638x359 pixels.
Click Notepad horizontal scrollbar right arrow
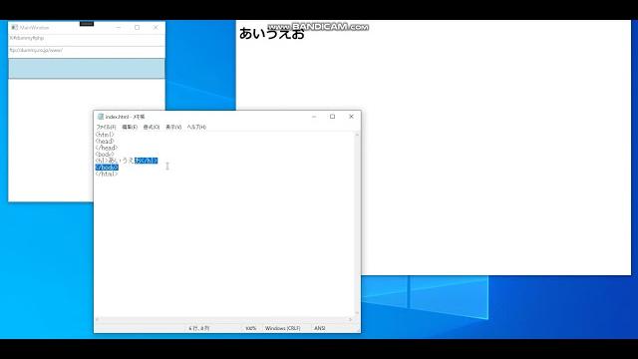351,319
